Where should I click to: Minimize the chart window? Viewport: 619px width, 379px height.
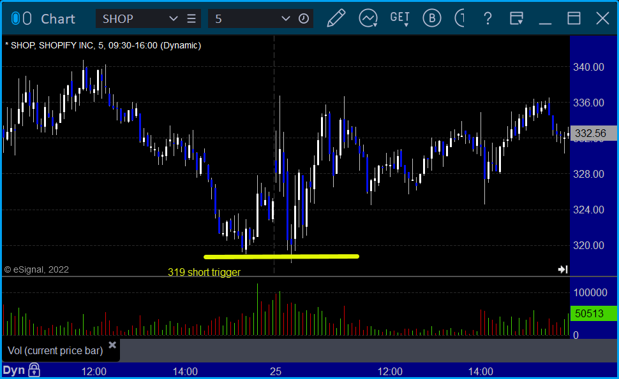[545, 23]
